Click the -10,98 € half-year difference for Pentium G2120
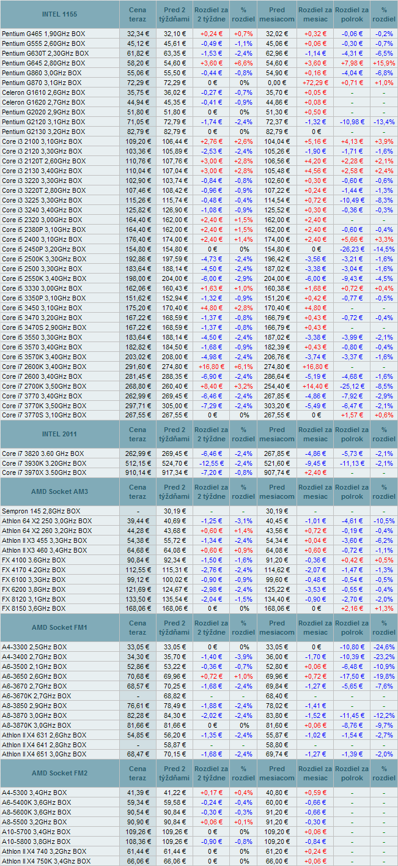The width and height of the screenshot is (398, 866). [x=352, y=121]
